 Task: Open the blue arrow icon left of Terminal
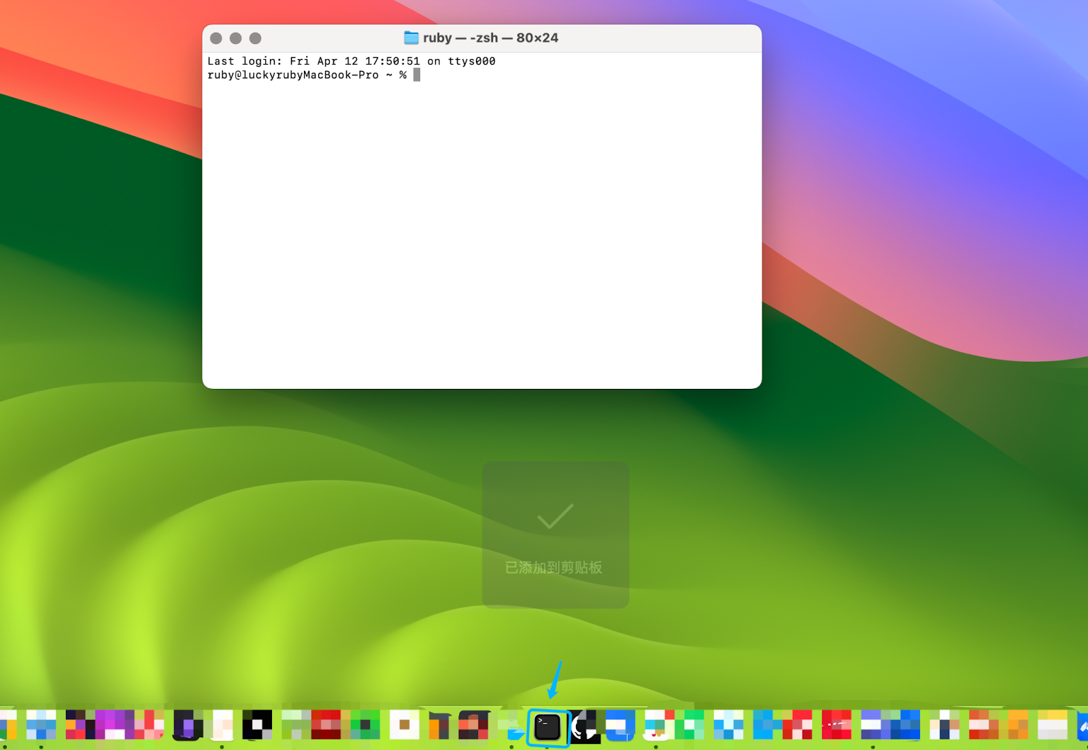[514, 729]
